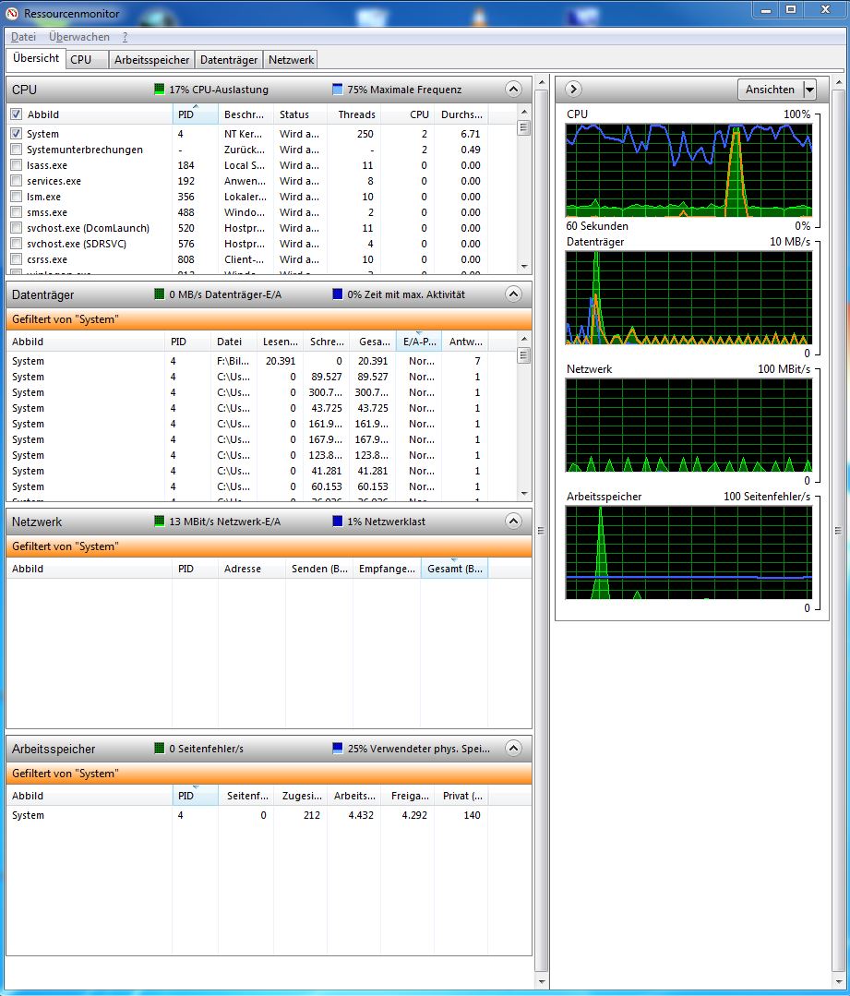Check the Systemunterbrechungen checkbox
Image resolution: width=850 pixels, height=996 pixels.
pyautogui.click(x=16, y=150)
